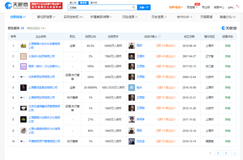Open the 天眼图谱 tab
The height and width of the screenshot is (160, 243).
point(206,17)
